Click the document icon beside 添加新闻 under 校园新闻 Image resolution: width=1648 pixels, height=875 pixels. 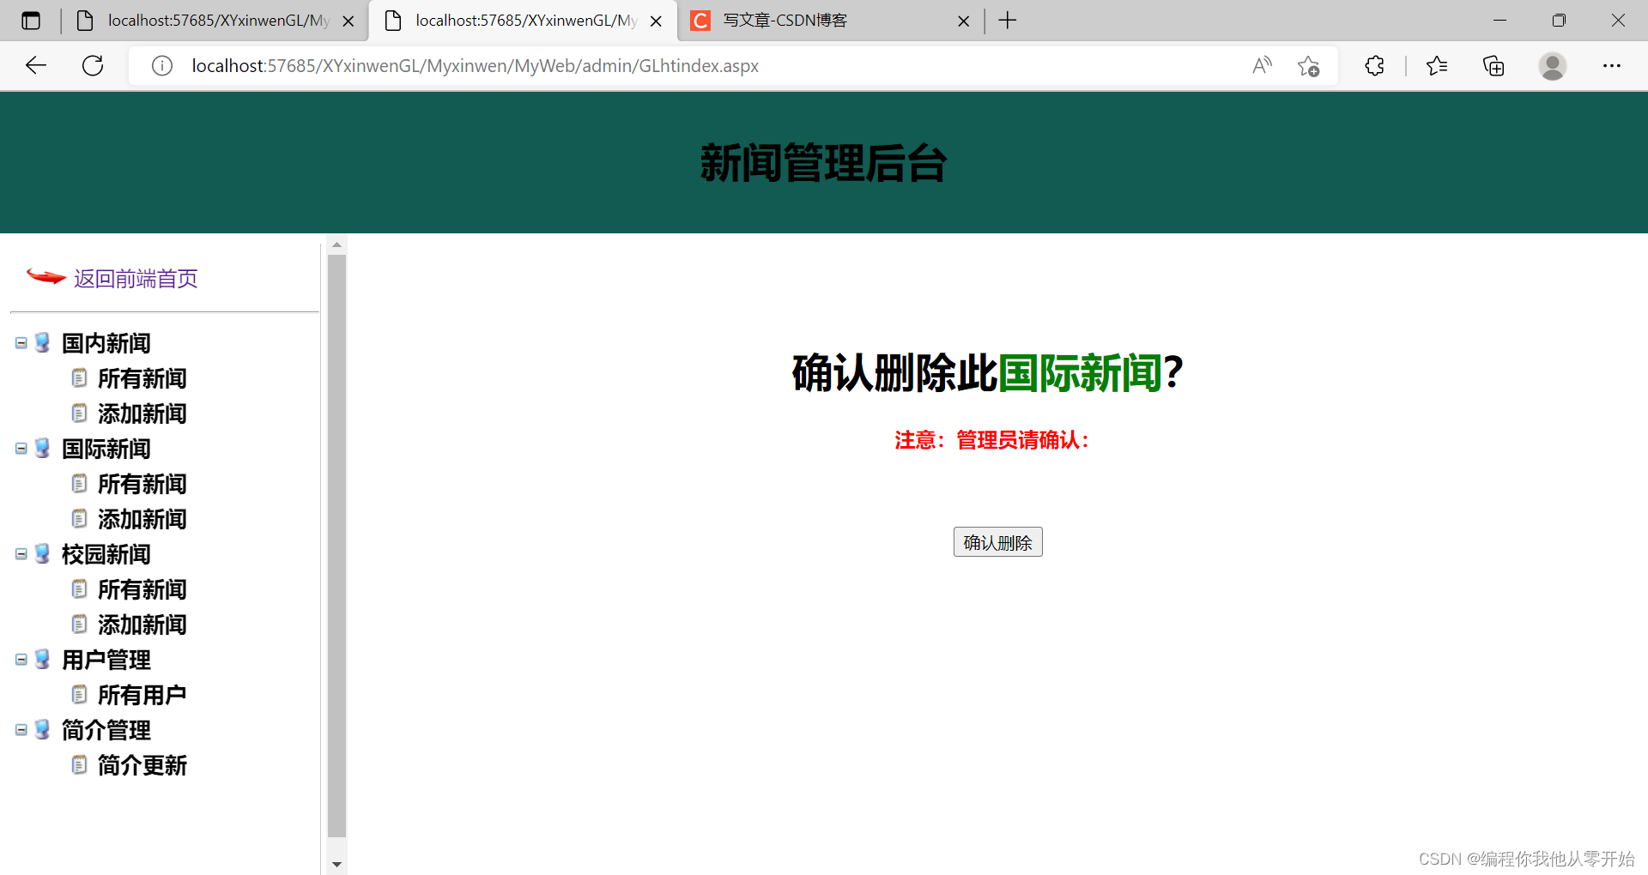click(80, 624)
